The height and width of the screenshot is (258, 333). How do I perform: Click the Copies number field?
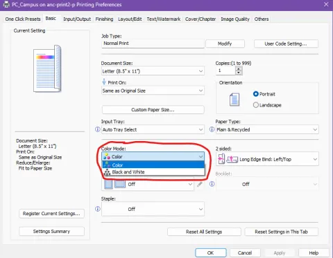[225, 71]
